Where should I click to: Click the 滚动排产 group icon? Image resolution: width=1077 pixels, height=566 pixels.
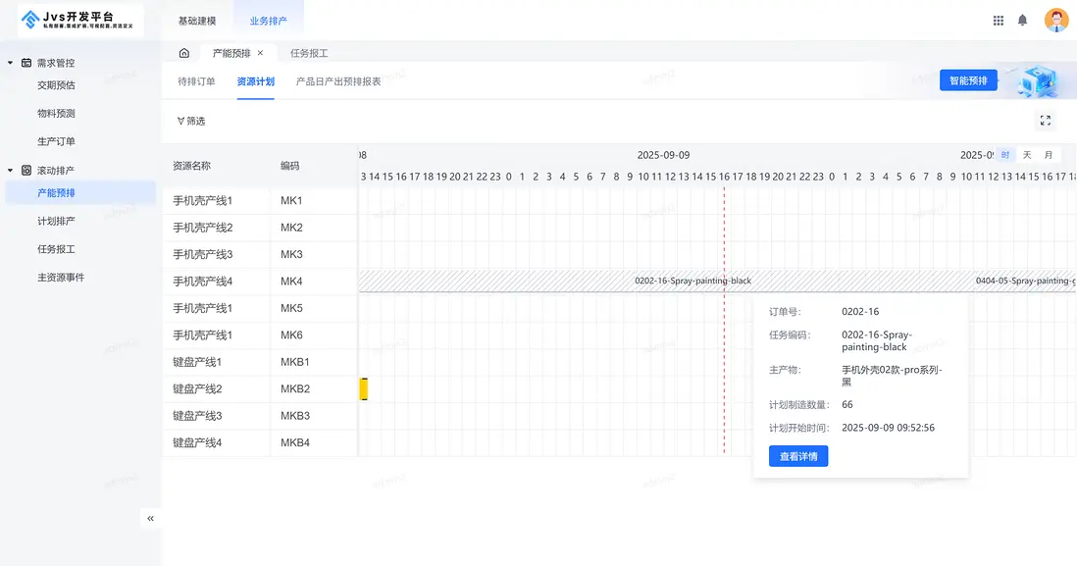pyautogui.click(x=26, y=171)
